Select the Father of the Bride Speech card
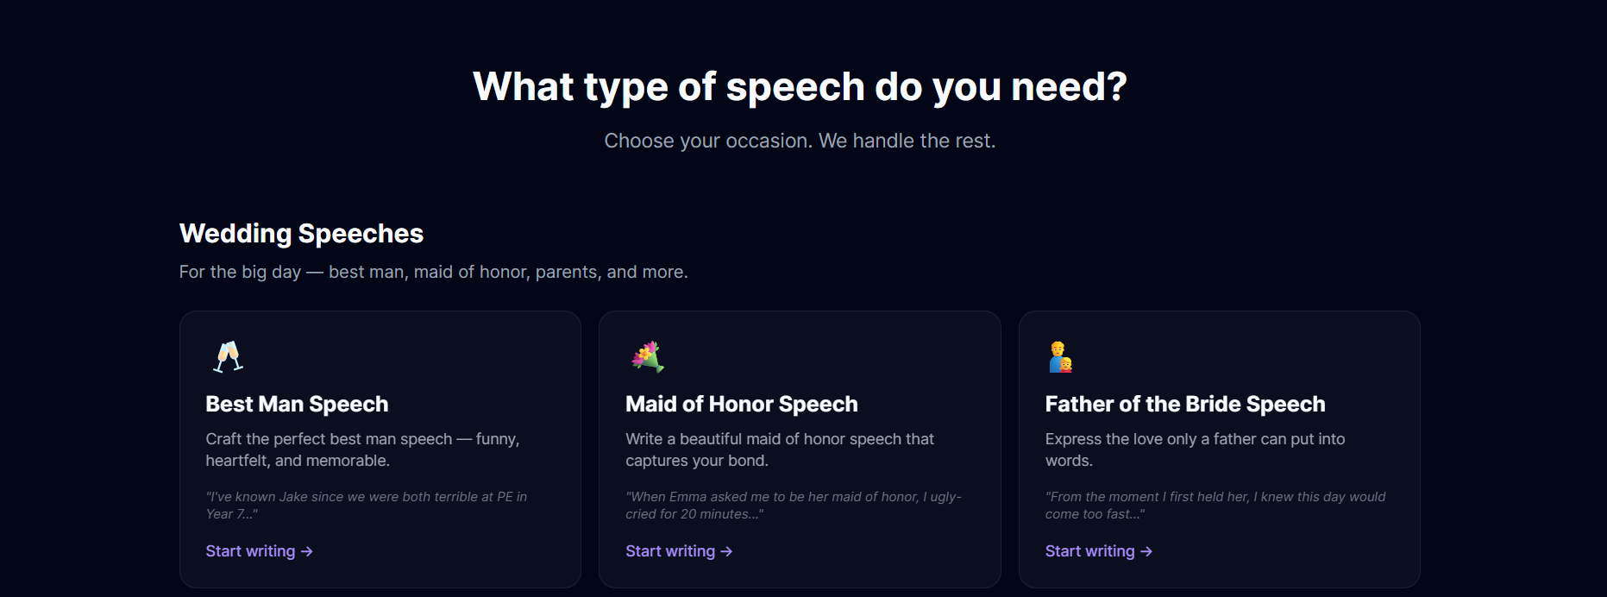 pyautogui.click(x=1220, y=449)
